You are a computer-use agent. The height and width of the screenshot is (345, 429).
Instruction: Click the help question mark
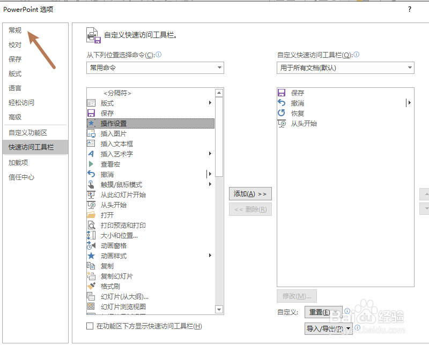(x=410, y=9)
